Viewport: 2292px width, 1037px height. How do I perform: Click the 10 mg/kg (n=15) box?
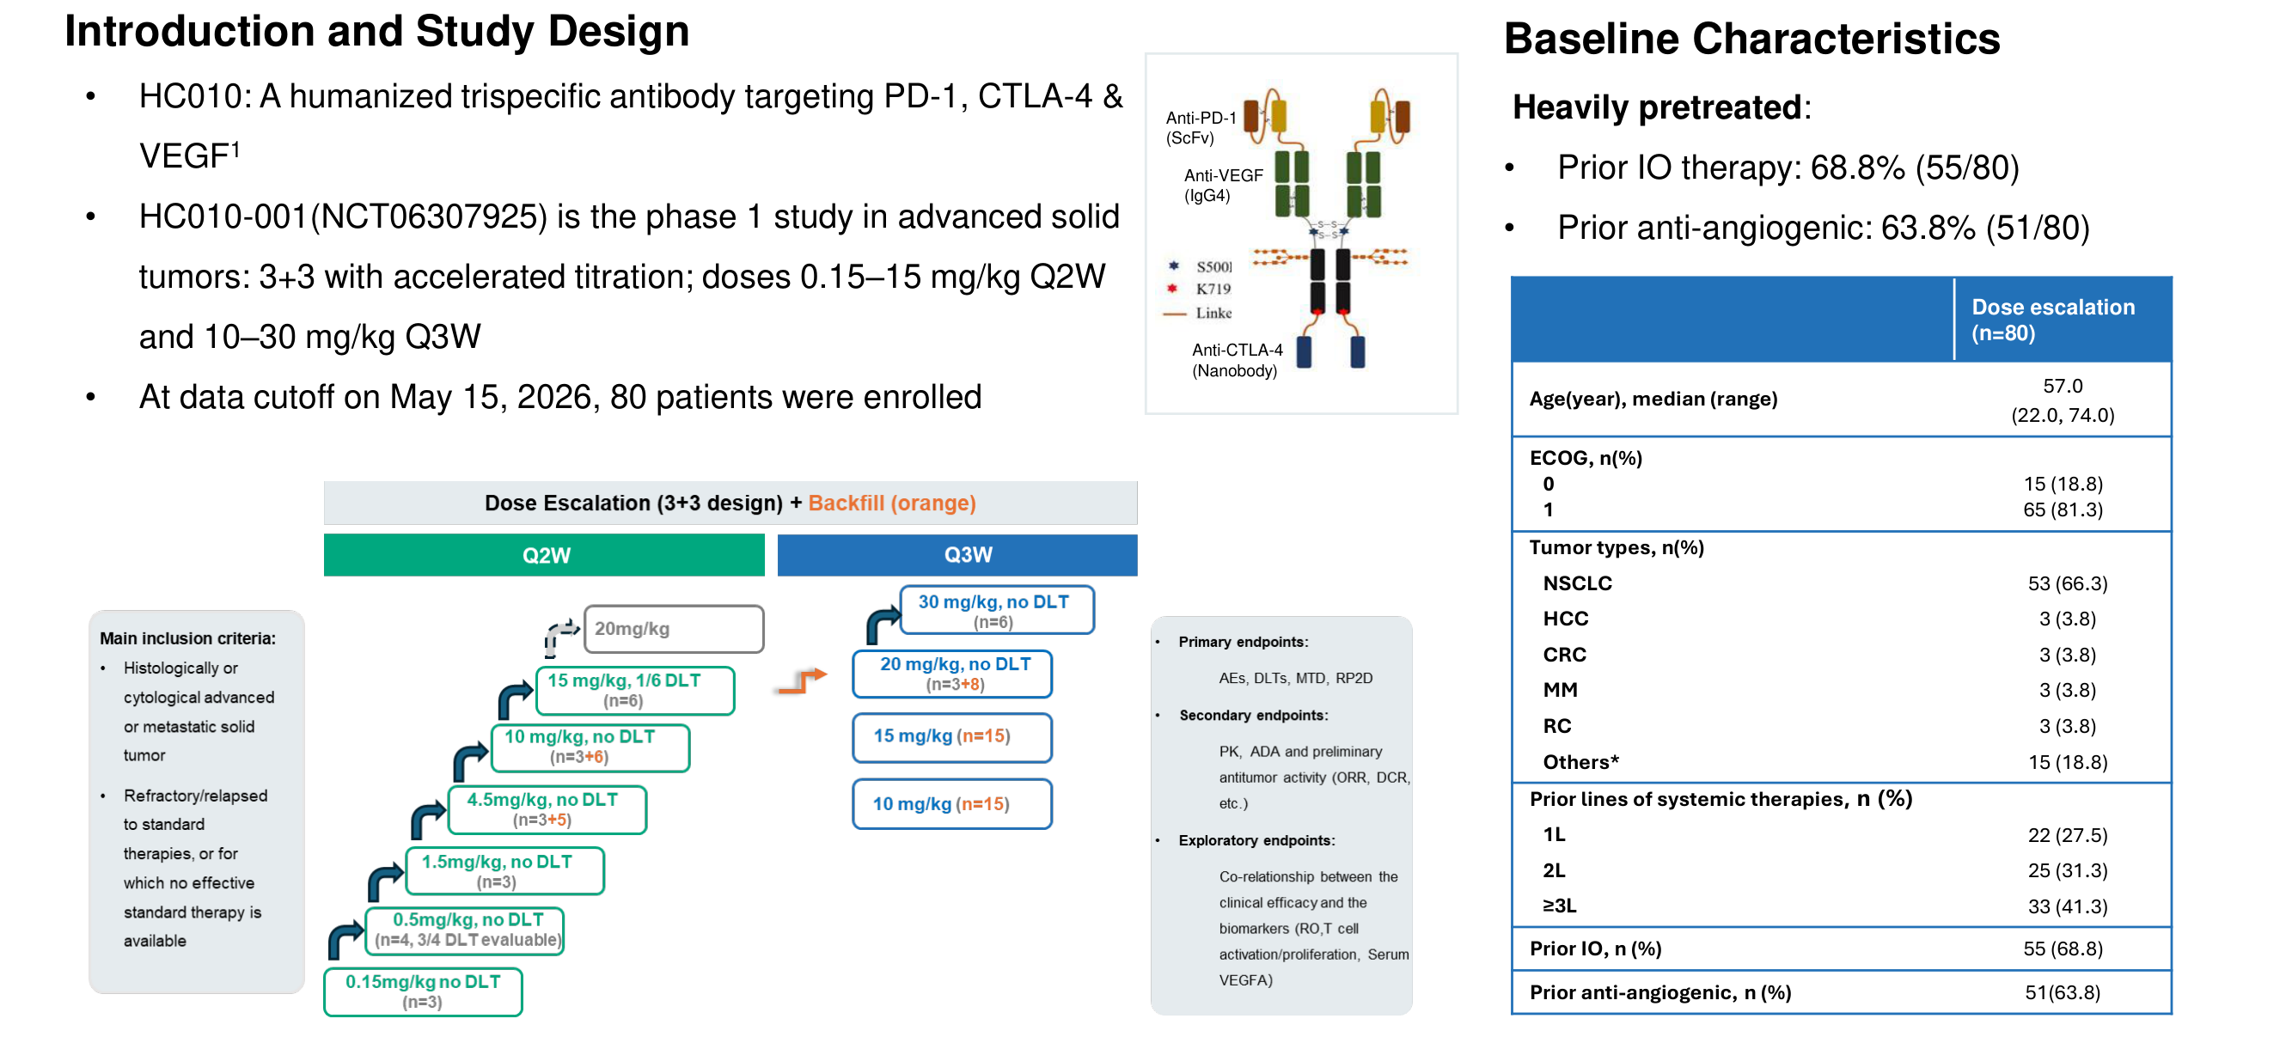pyautogui.click(x=952, y=804)
